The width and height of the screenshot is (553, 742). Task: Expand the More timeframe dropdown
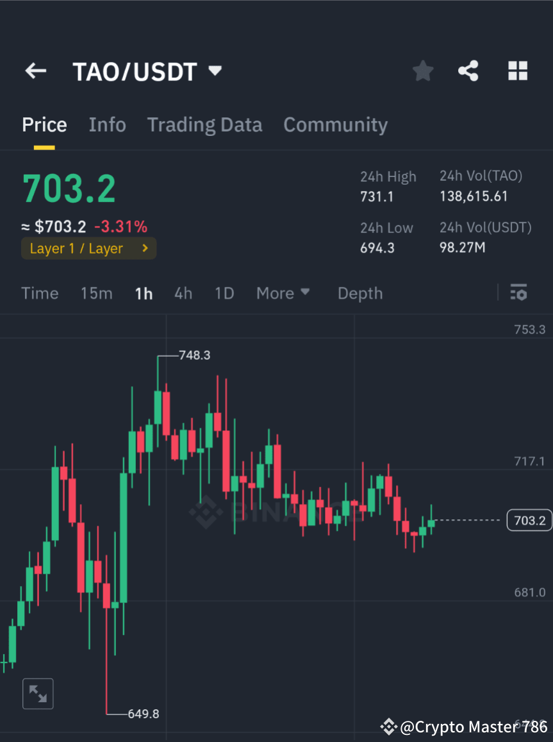(x=283, y=293)
